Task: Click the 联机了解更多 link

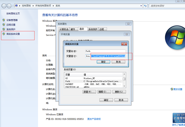Action: 179,125
